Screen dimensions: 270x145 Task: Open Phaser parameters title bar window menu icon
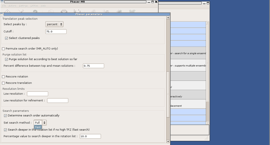click(2, 14)
